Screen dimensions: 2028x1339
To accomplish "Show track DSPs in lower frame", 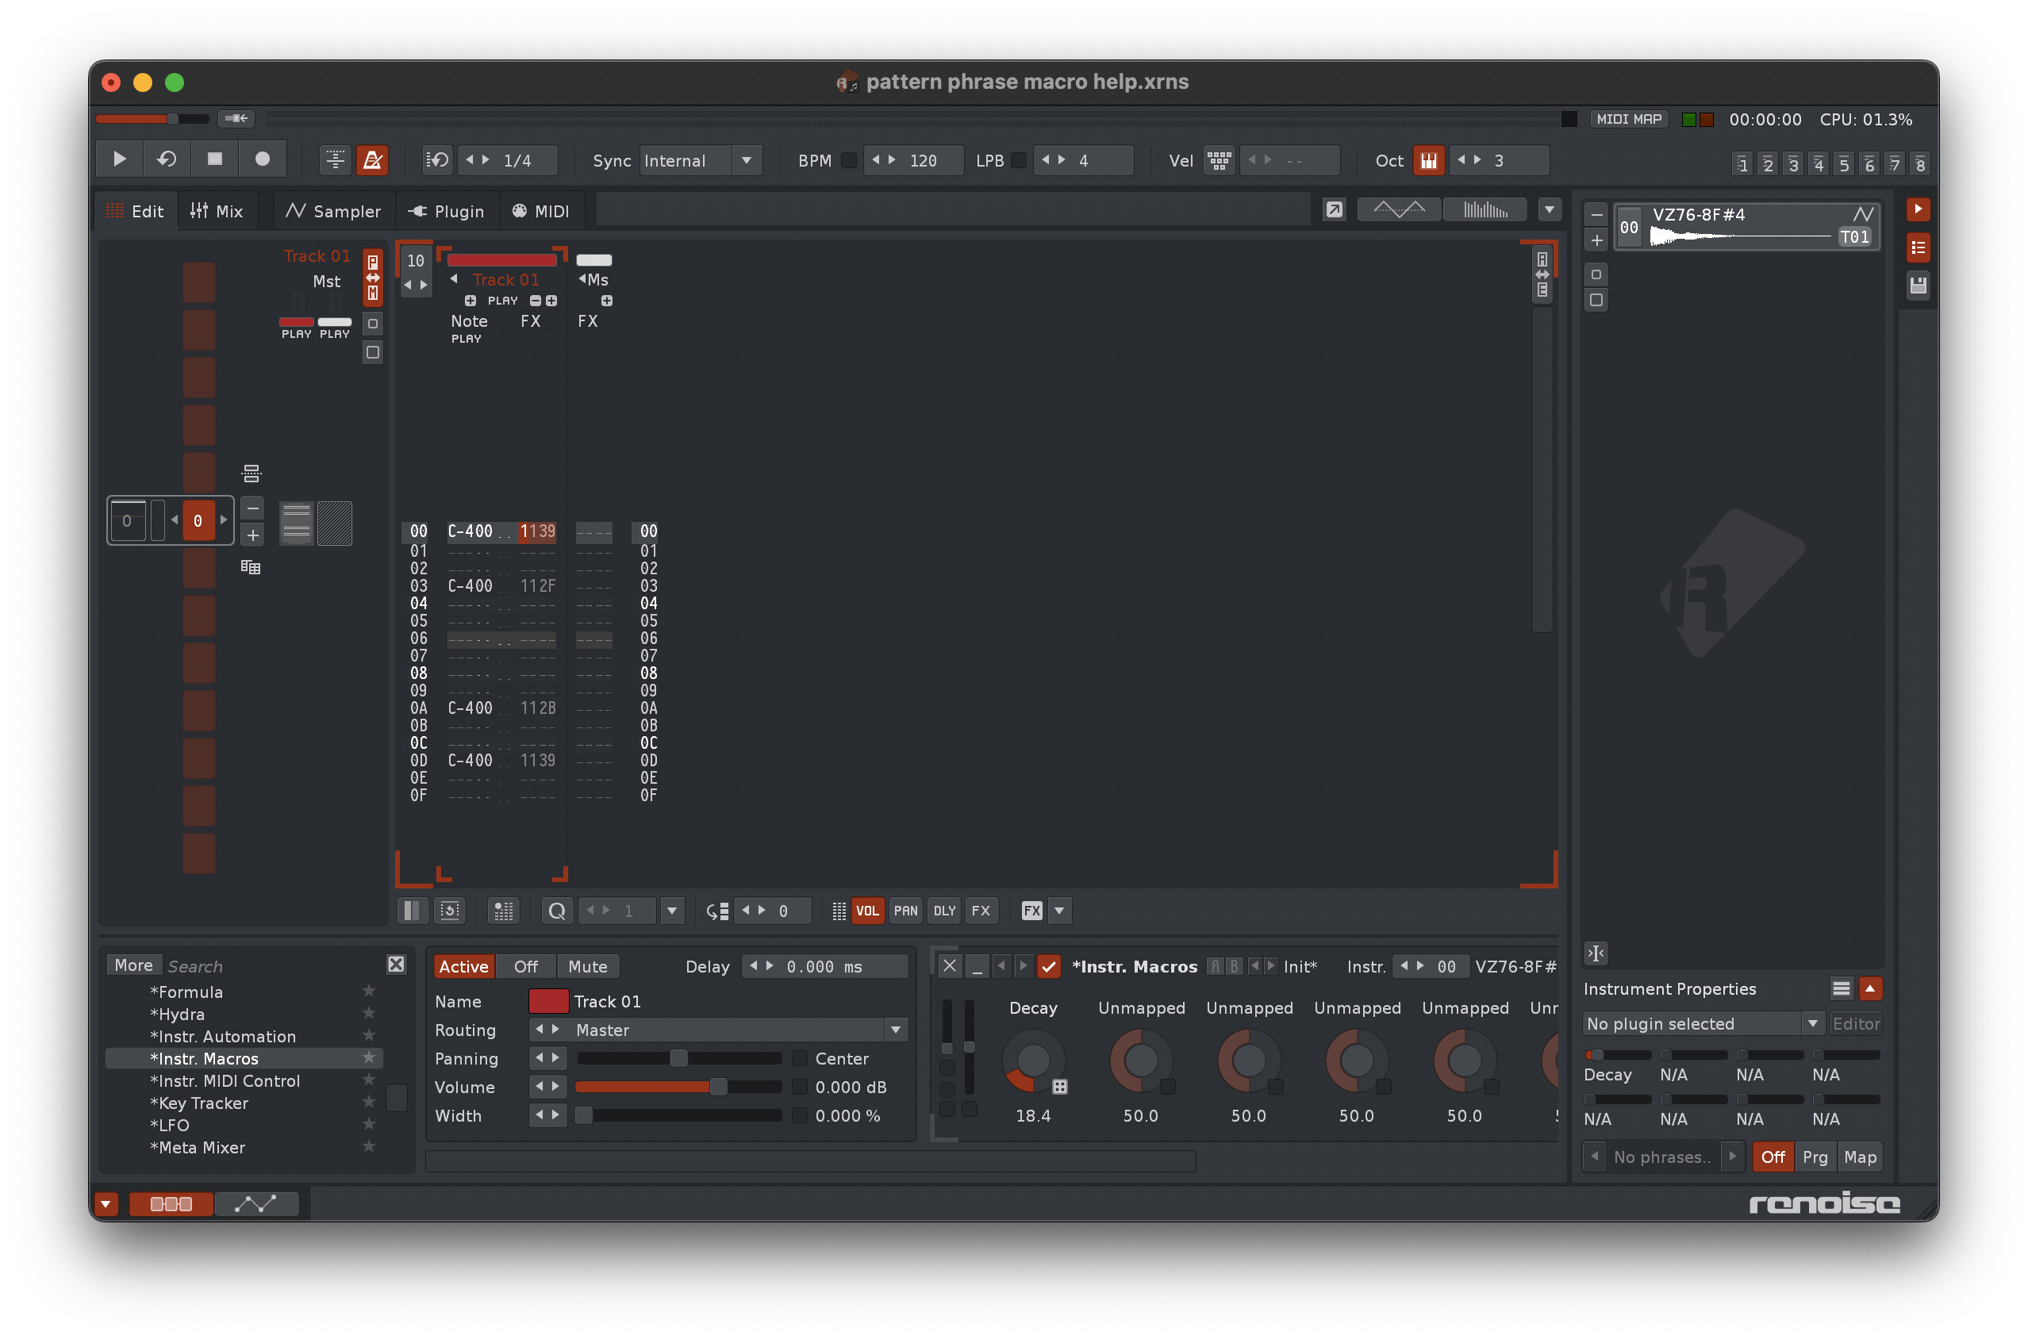I will (171, 1204).
